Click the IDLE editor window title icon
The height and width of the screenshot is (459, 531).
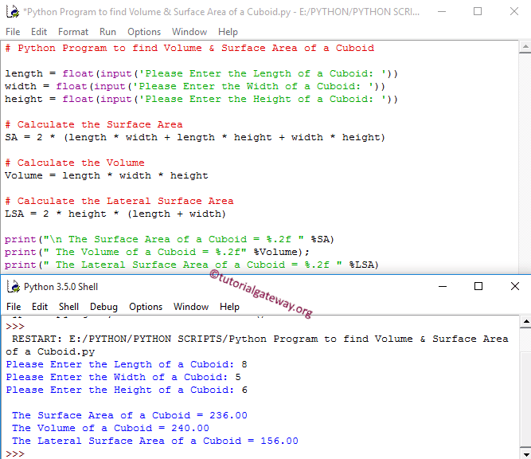tap(13, 11)
